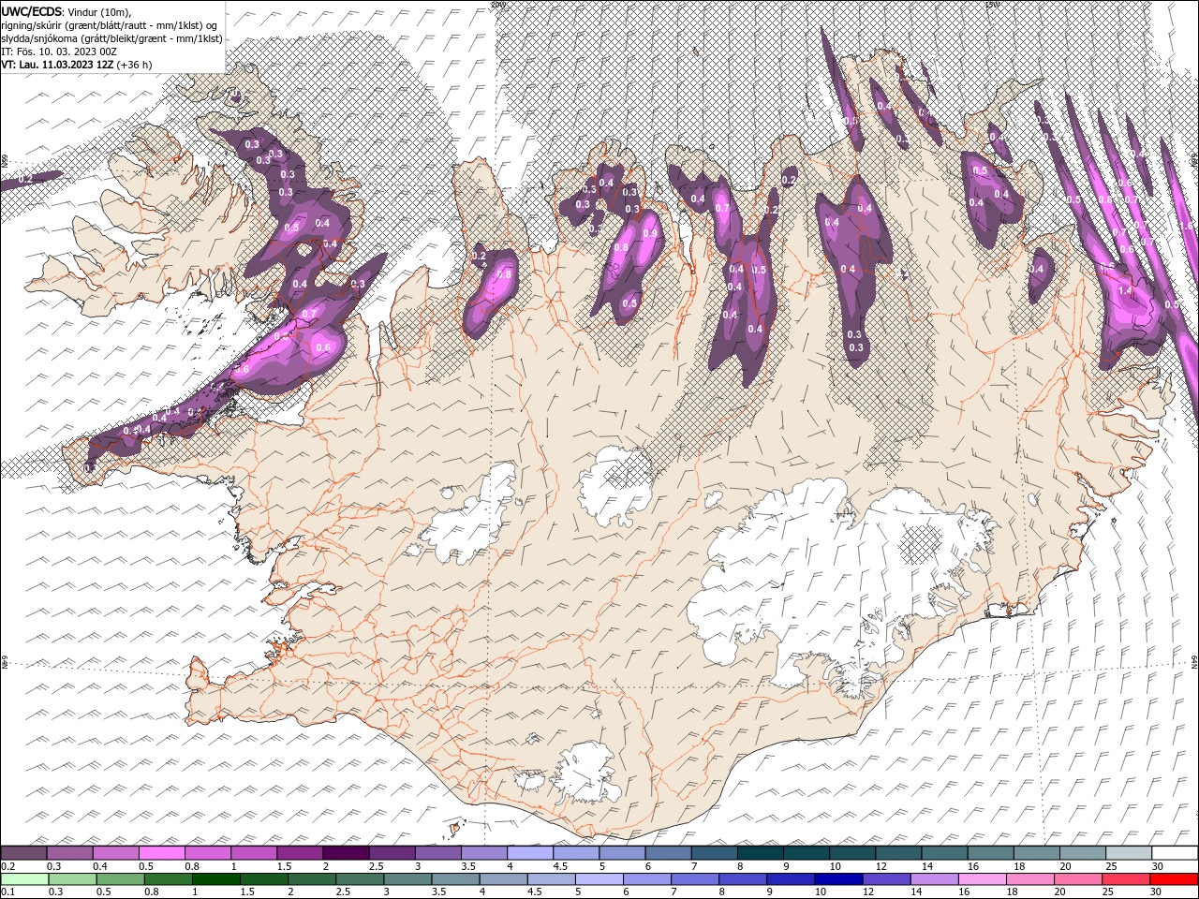The width and height of the screenshot is (1199, 899).
Task: Select the 14 swatch in upper snow legend row
Action: tap(943, 853)
